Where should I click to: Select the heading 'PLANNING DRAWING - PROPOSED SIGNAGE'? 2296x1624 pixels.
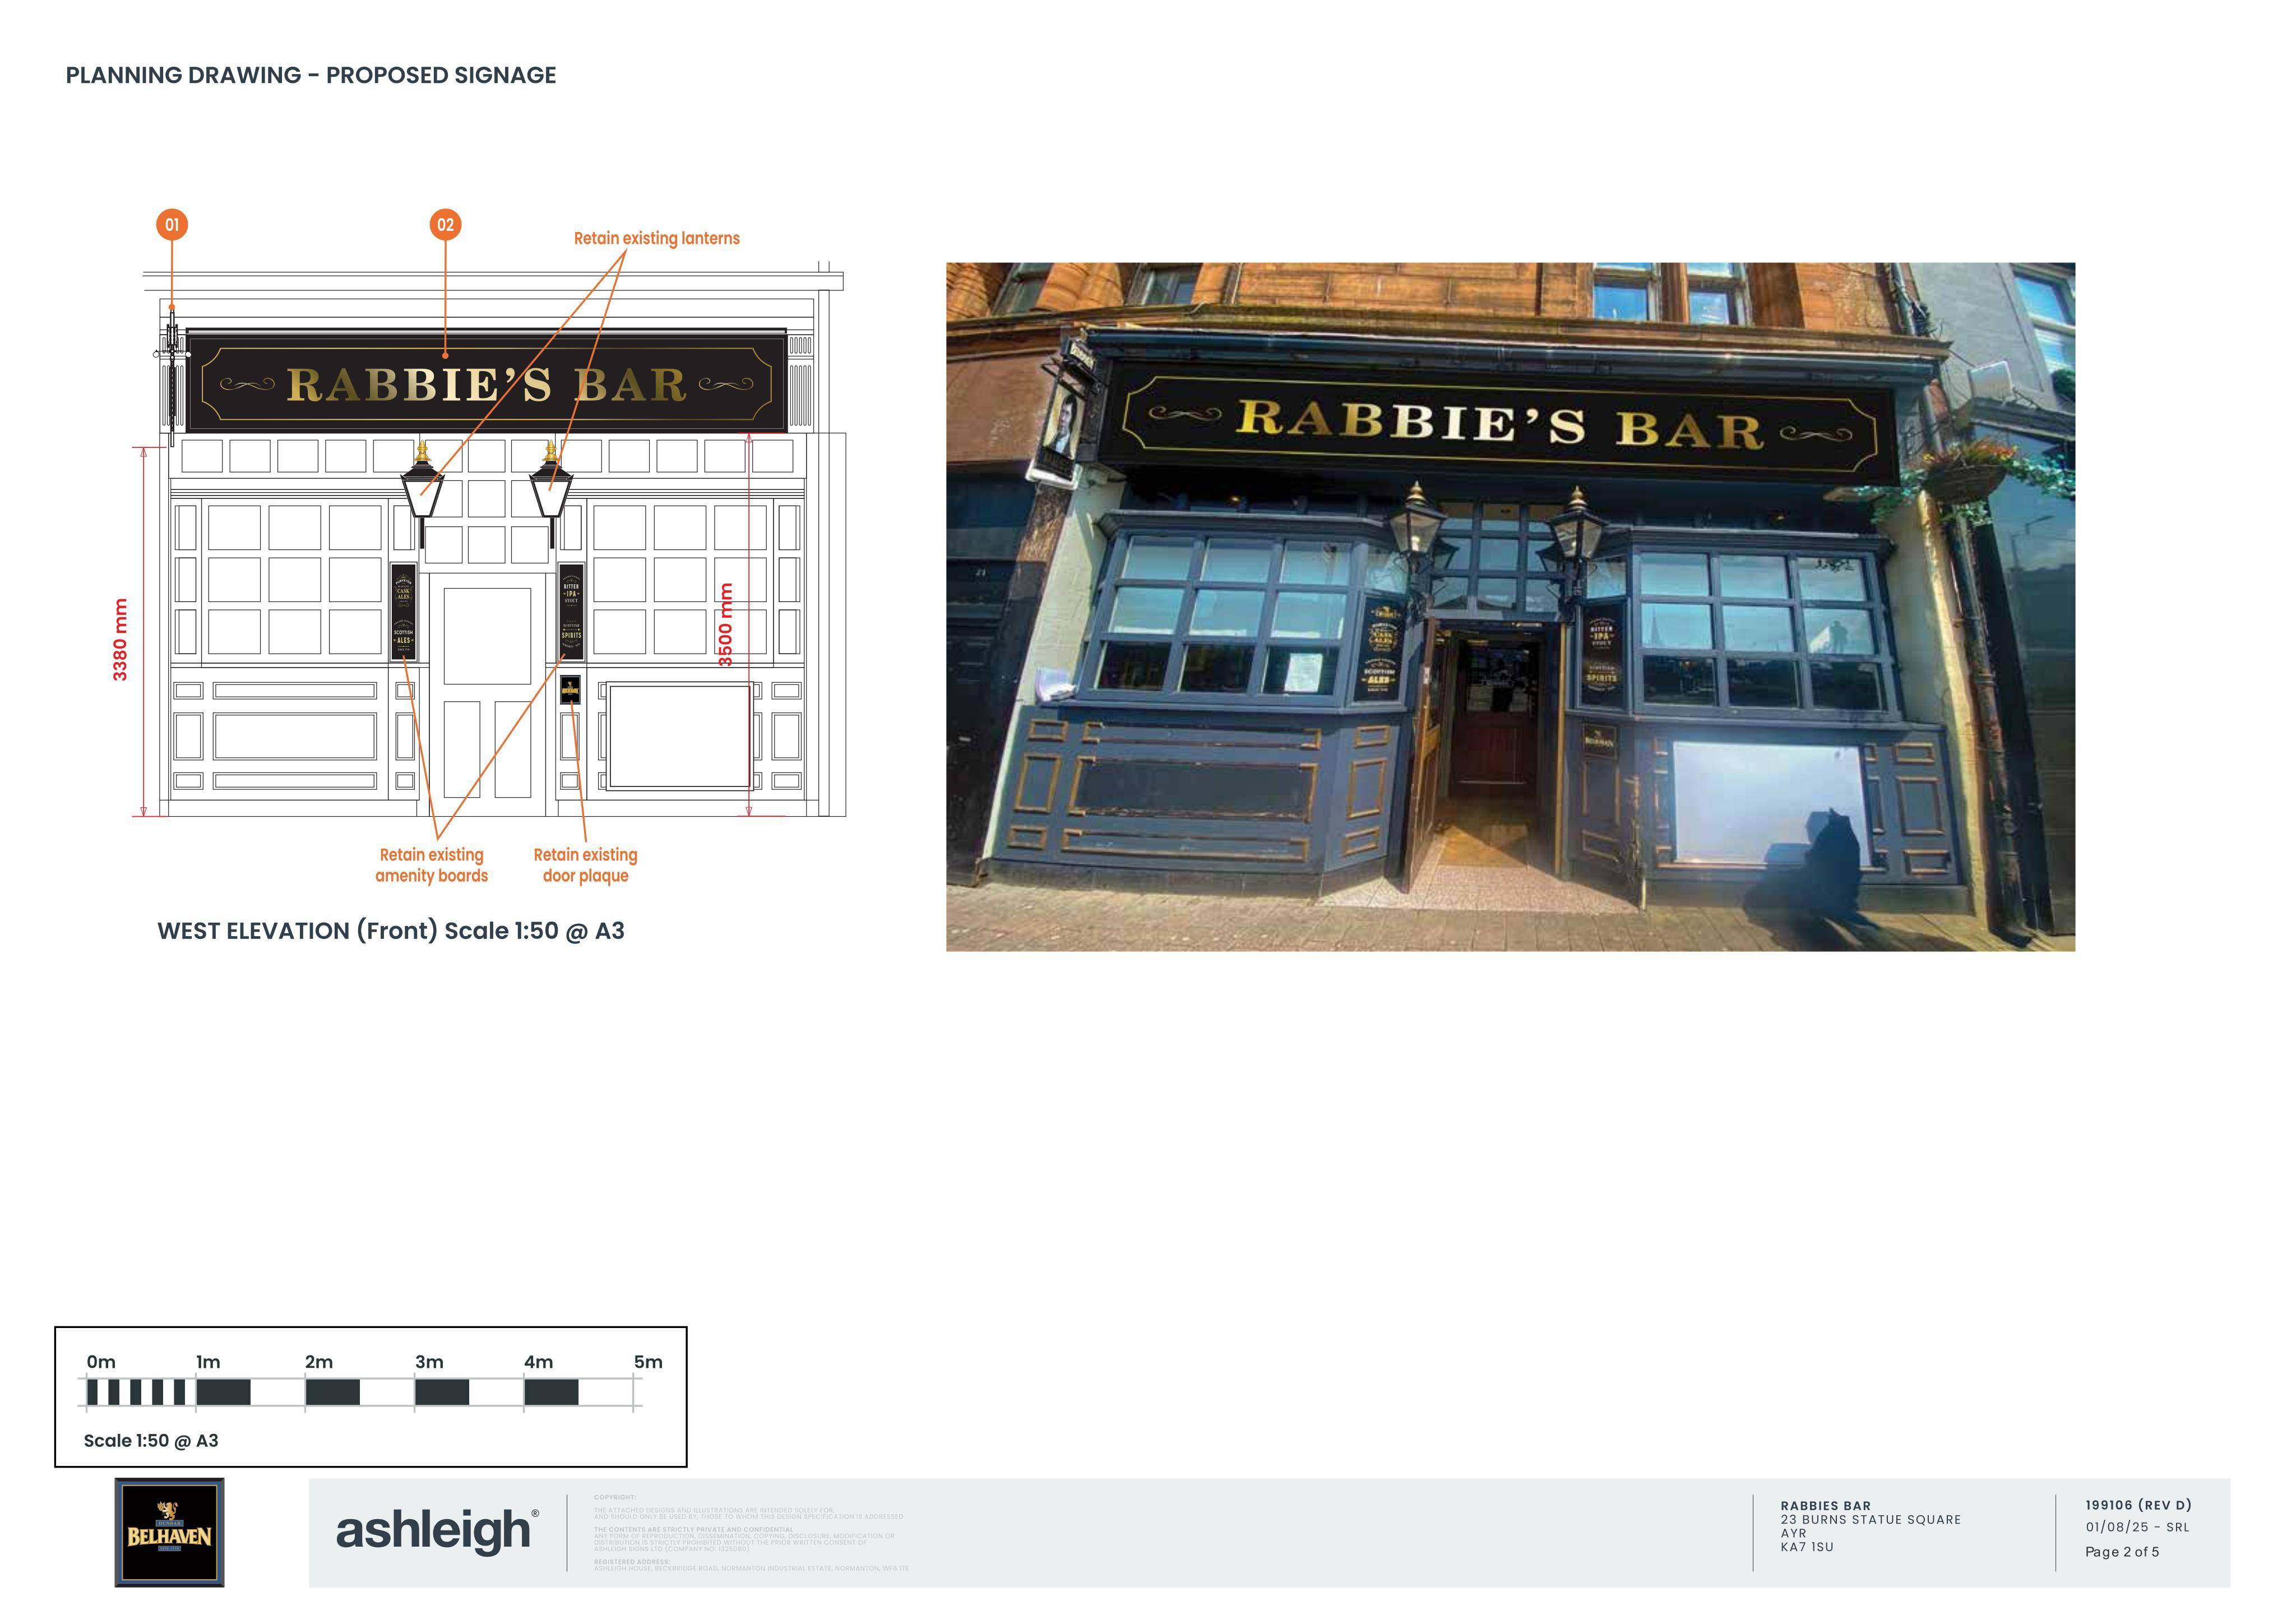[310, 75]
